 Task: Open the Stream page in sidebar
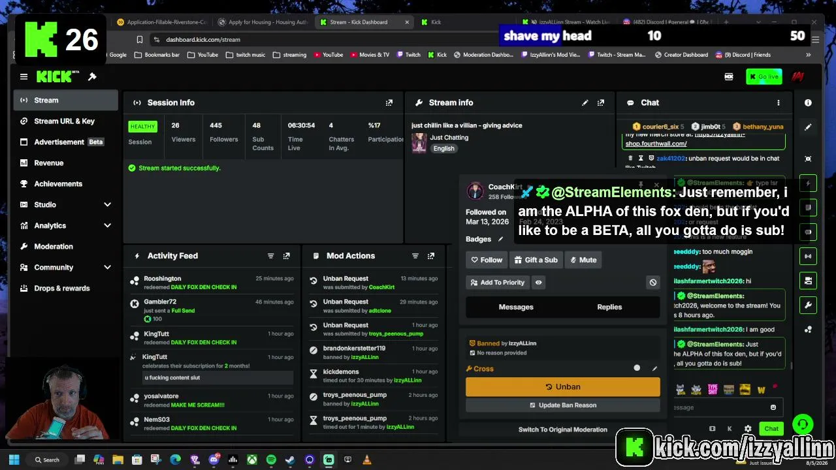[x=65, y=100]
